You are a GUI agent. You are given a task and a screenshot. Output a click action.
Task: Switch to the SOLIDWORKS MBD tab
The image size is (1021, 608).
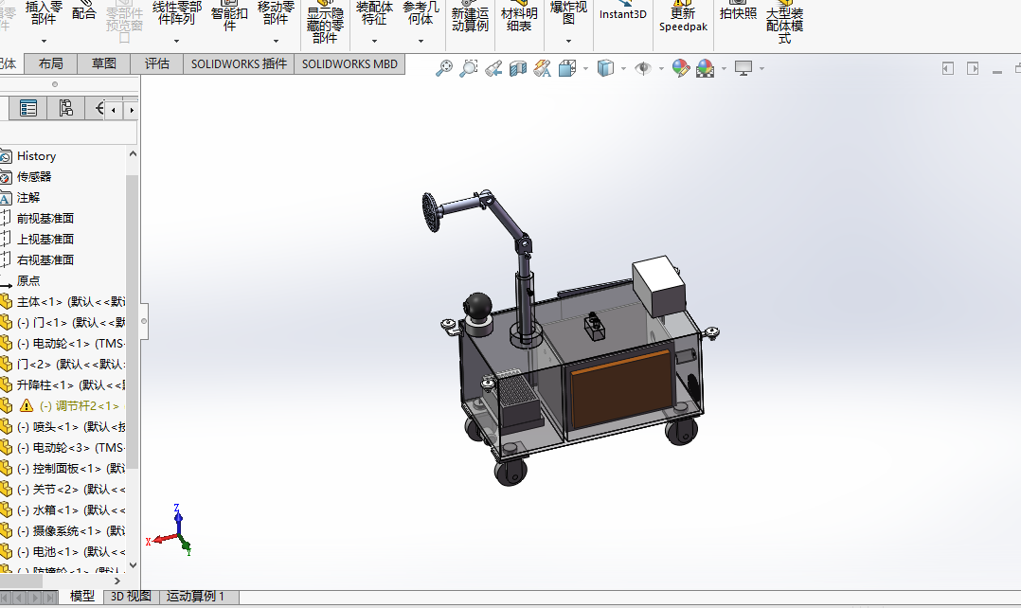(x=349, y=63)
